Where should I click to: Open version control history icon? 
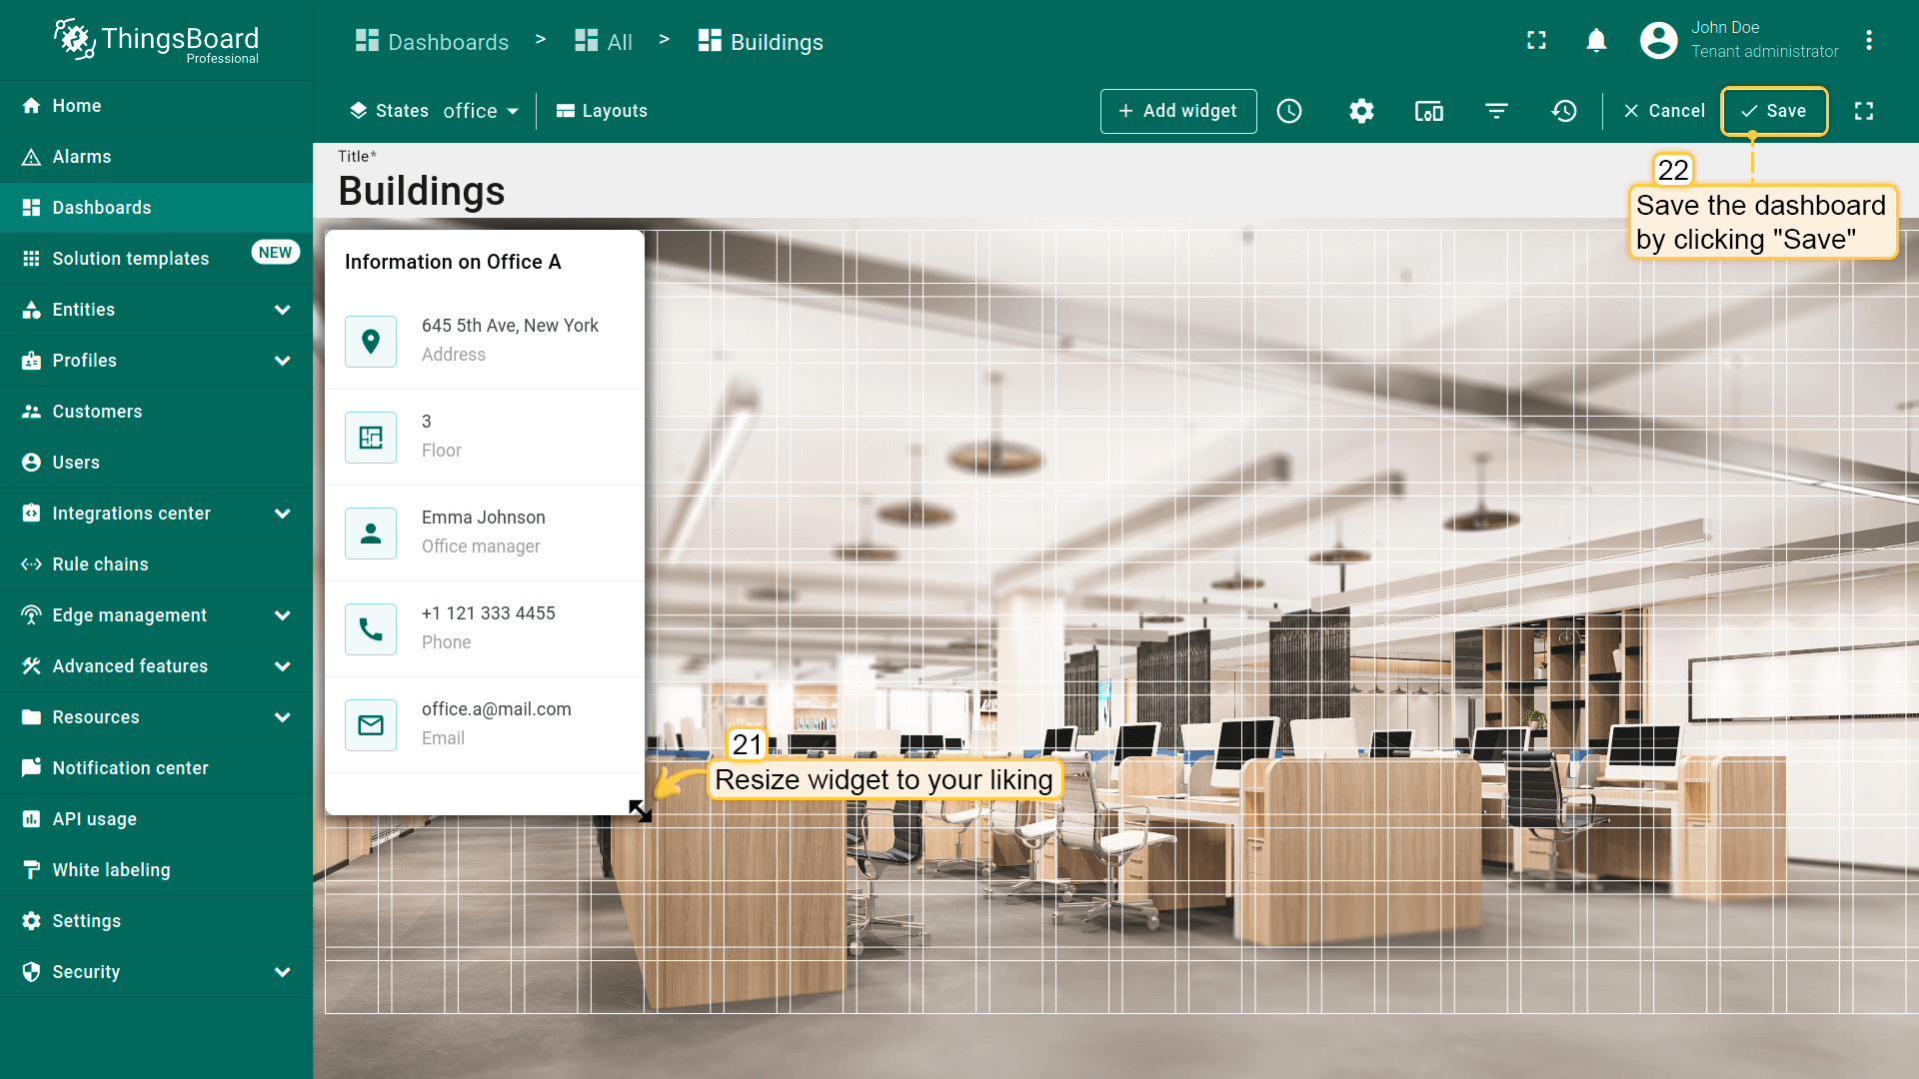(1564, 111)
